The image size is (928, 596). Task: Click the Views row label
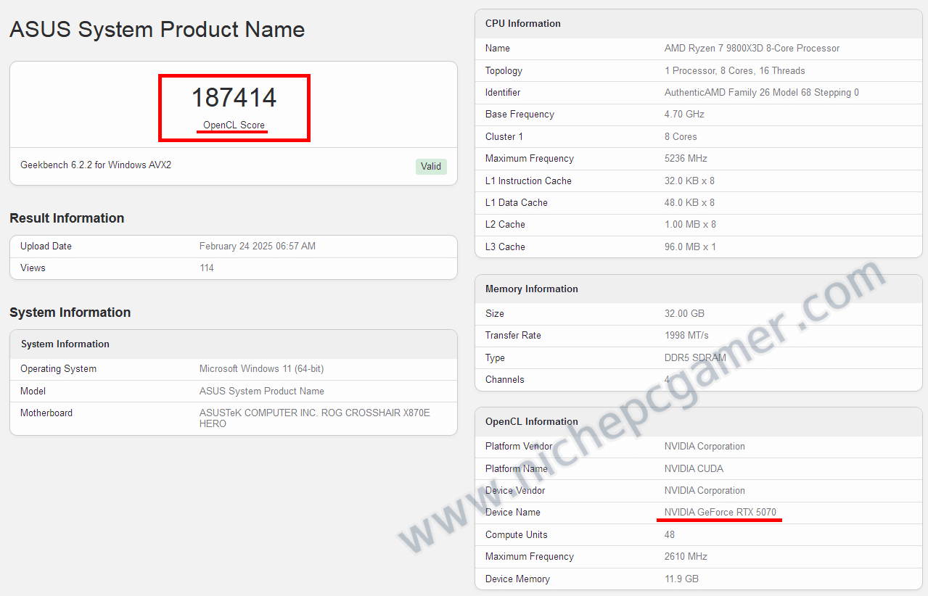click(x=33, y=268)
